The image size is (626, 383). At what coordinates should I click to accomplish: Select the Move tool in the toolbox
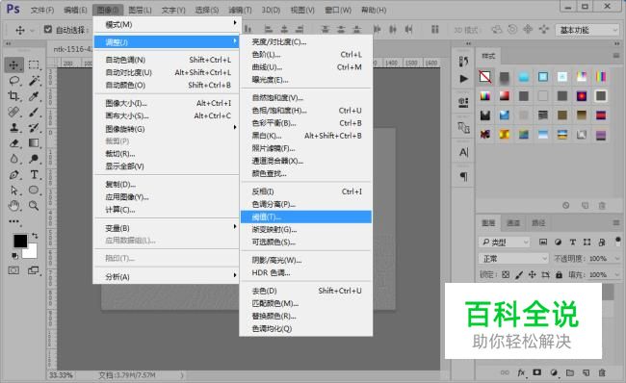(x=14, y=65)
